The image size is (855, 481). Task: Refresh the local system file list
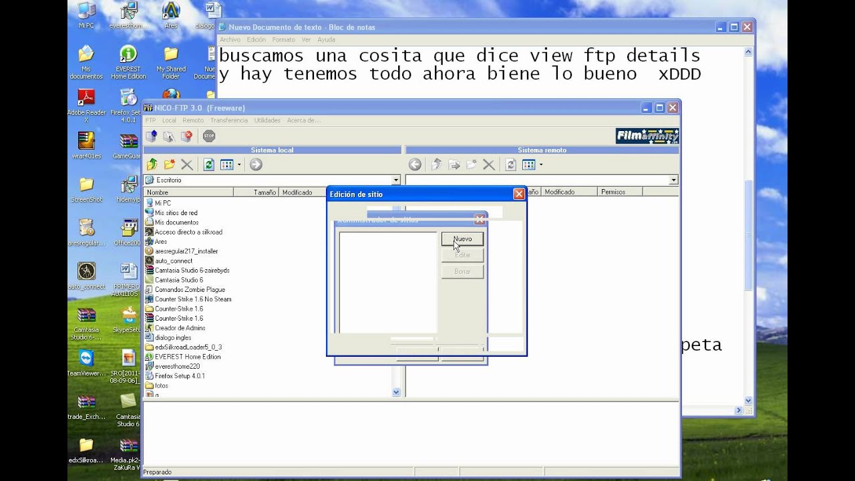coord(209,164)
